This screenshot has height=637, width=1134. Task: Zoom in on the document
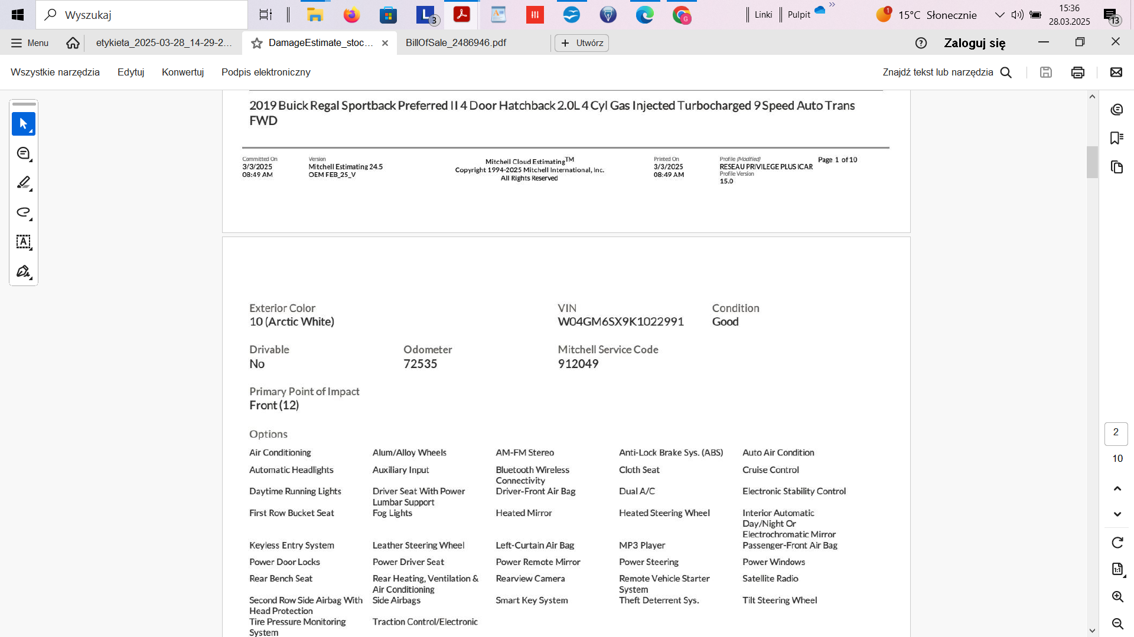1117,596
